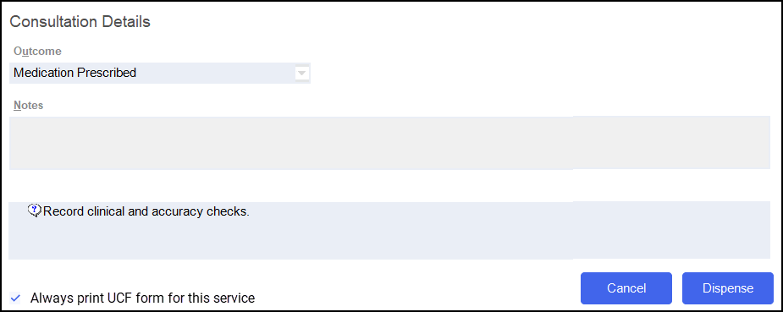783x312 pixels.
Task: Click the blue Dispense button
Action: click(x=728, y=288)
